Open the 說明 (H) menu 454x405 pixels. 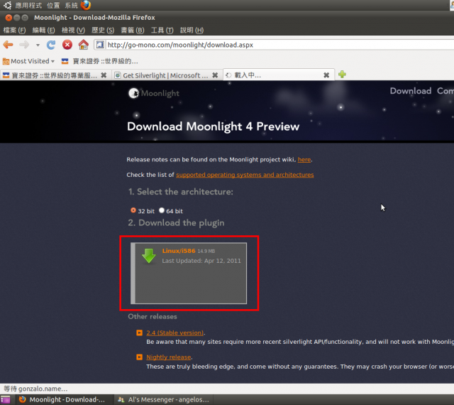[192, 30]
